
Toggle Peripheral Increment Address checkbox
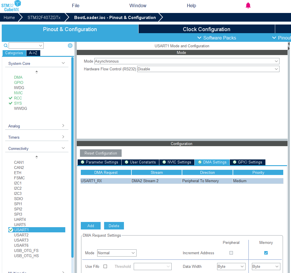[x=231, y=253]
